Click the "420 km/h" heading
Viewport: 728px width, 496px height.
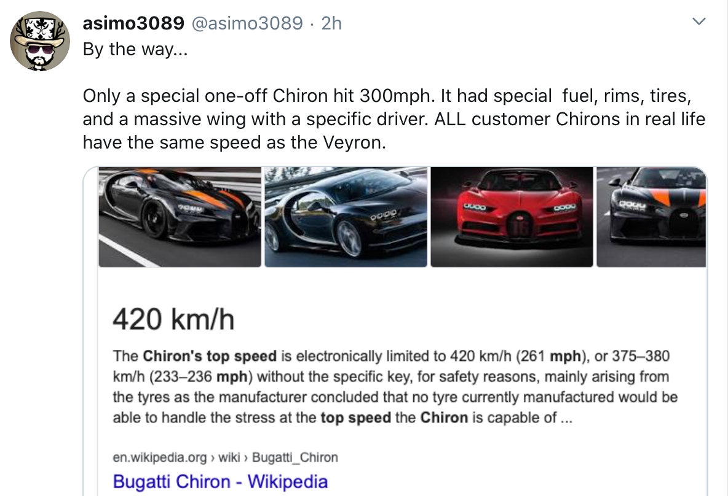(174, 319)
